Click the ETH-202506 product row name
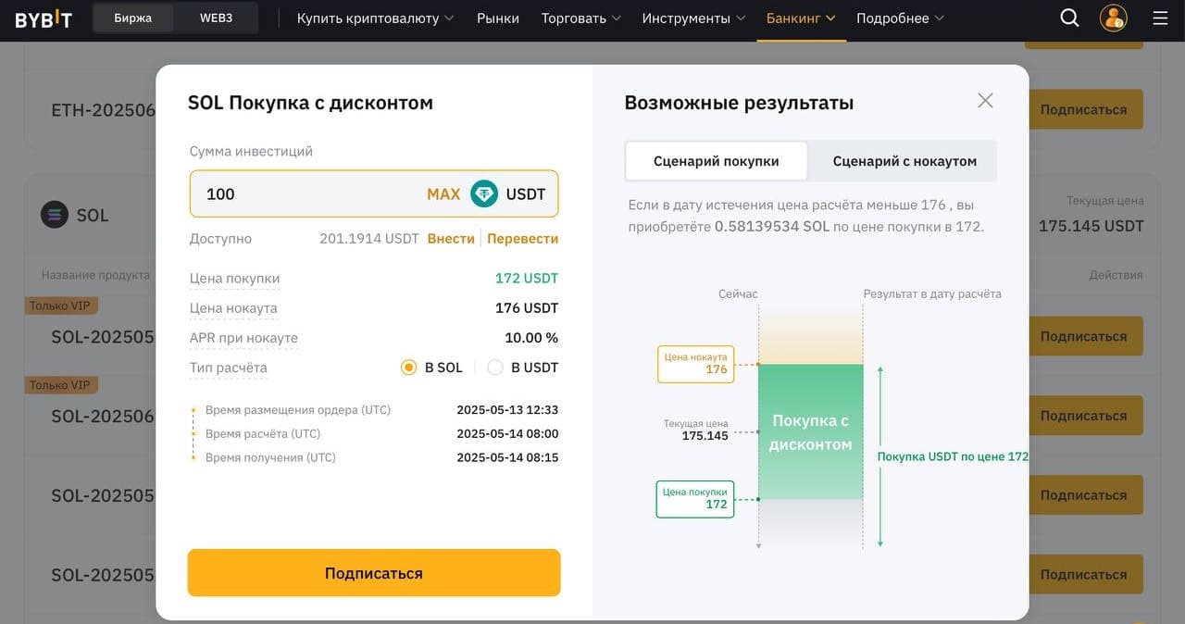Screen dimensions: 1185x624 click(103, 110)
